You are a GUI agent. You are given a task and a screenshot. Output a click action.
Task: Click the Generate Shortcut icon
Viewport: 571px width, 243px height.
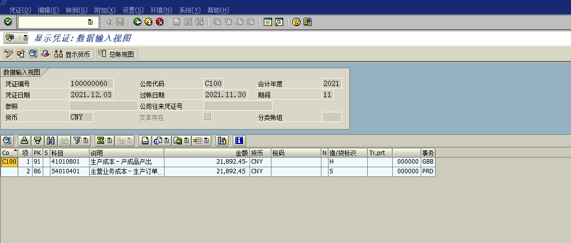[279, 22]
